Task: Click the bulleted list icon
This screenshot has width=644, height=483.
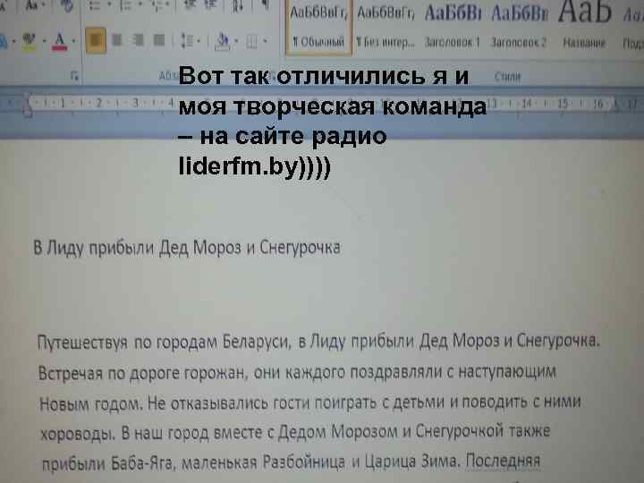Action: tap(95, 5)
